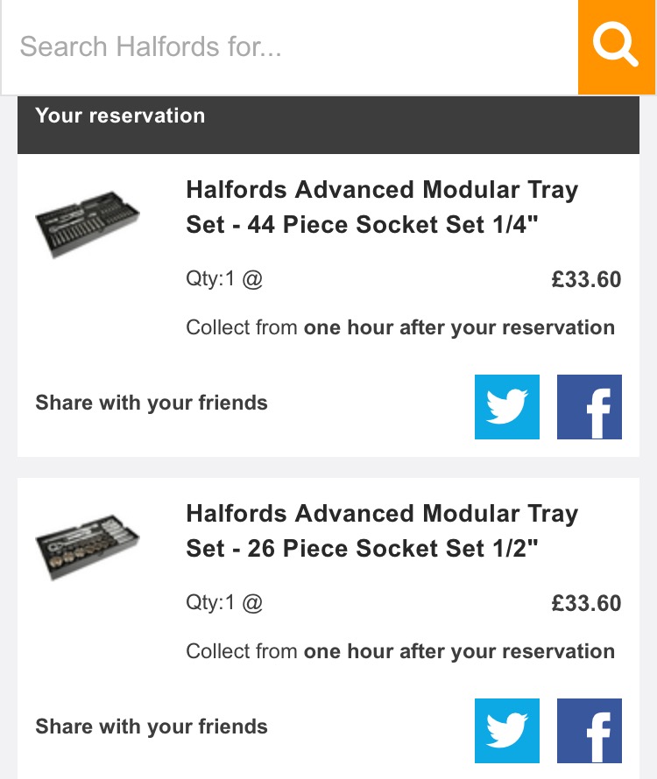Share 44 Piece Socket Set on Twitter
657x779 pixels.
pyautogui.click(x=507, y=407)
